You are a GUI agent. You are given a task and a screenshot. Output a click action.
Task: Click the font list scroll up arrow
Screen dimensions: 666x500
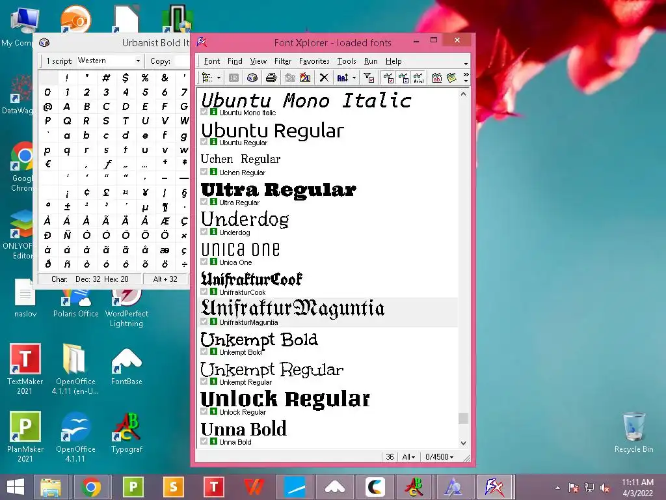[463, 94]
